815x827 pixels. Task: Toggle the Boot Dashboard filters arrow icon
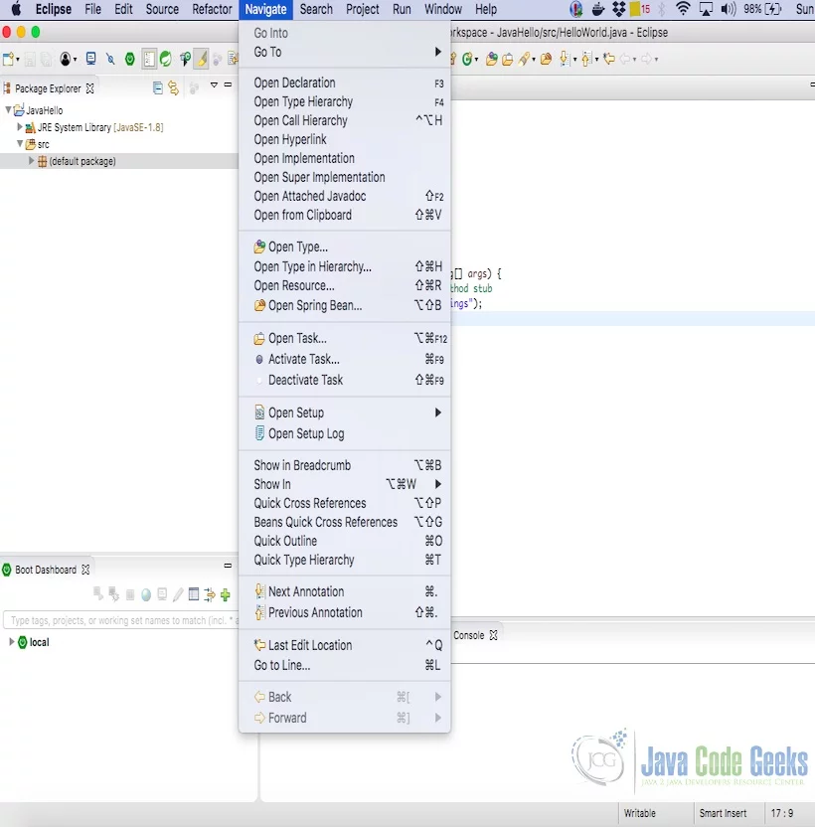(210, 595)
